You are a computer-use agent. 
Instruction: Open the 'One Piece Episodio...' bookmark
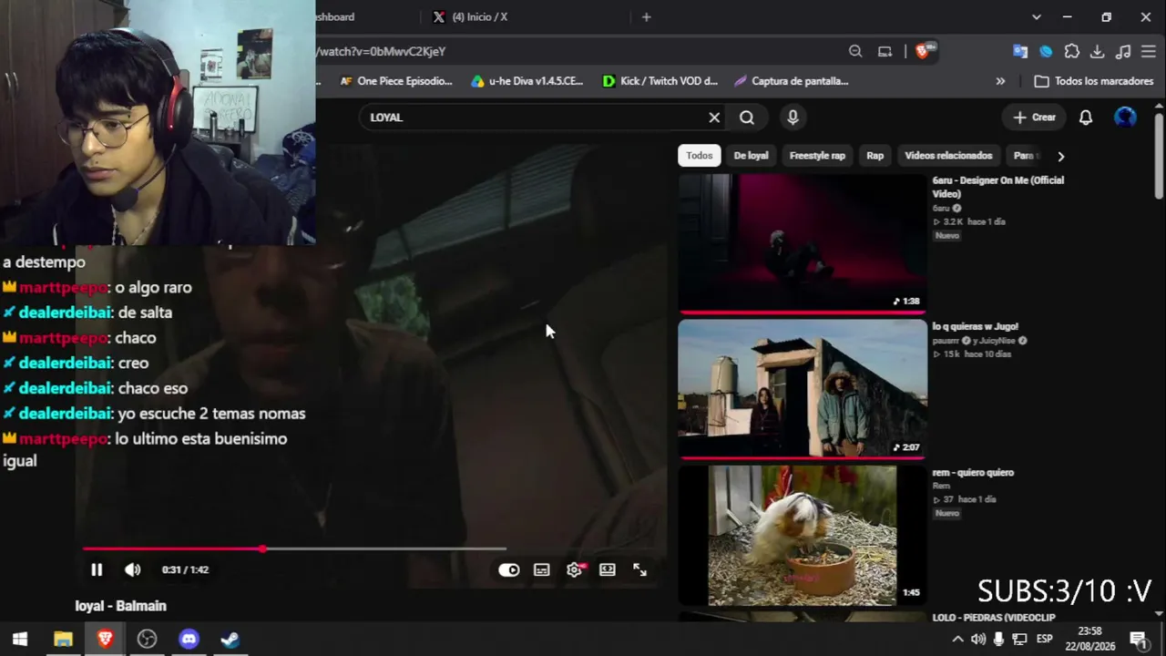pyautogui.click(x=395, y=81)
